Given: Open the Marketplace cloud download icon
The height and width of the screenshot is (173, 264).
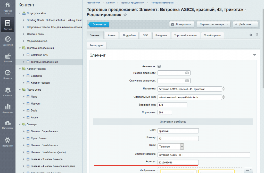Looking at the screenshot, I should click(7, 123).
